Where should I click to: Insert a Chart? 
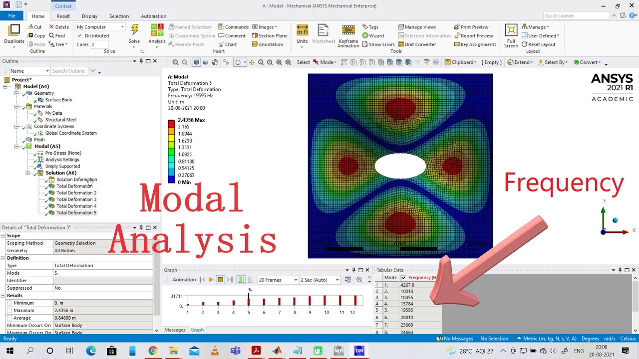coord(227,44)
